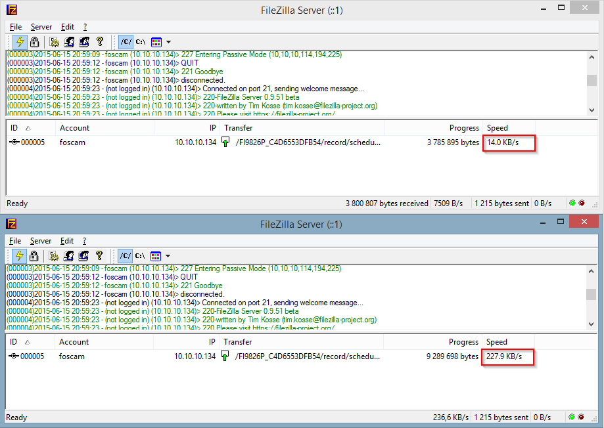Viewport: 604px width, 428px height.
Task: Click the user list sorting grid icon in top window
Action: (x=156, y=42)
